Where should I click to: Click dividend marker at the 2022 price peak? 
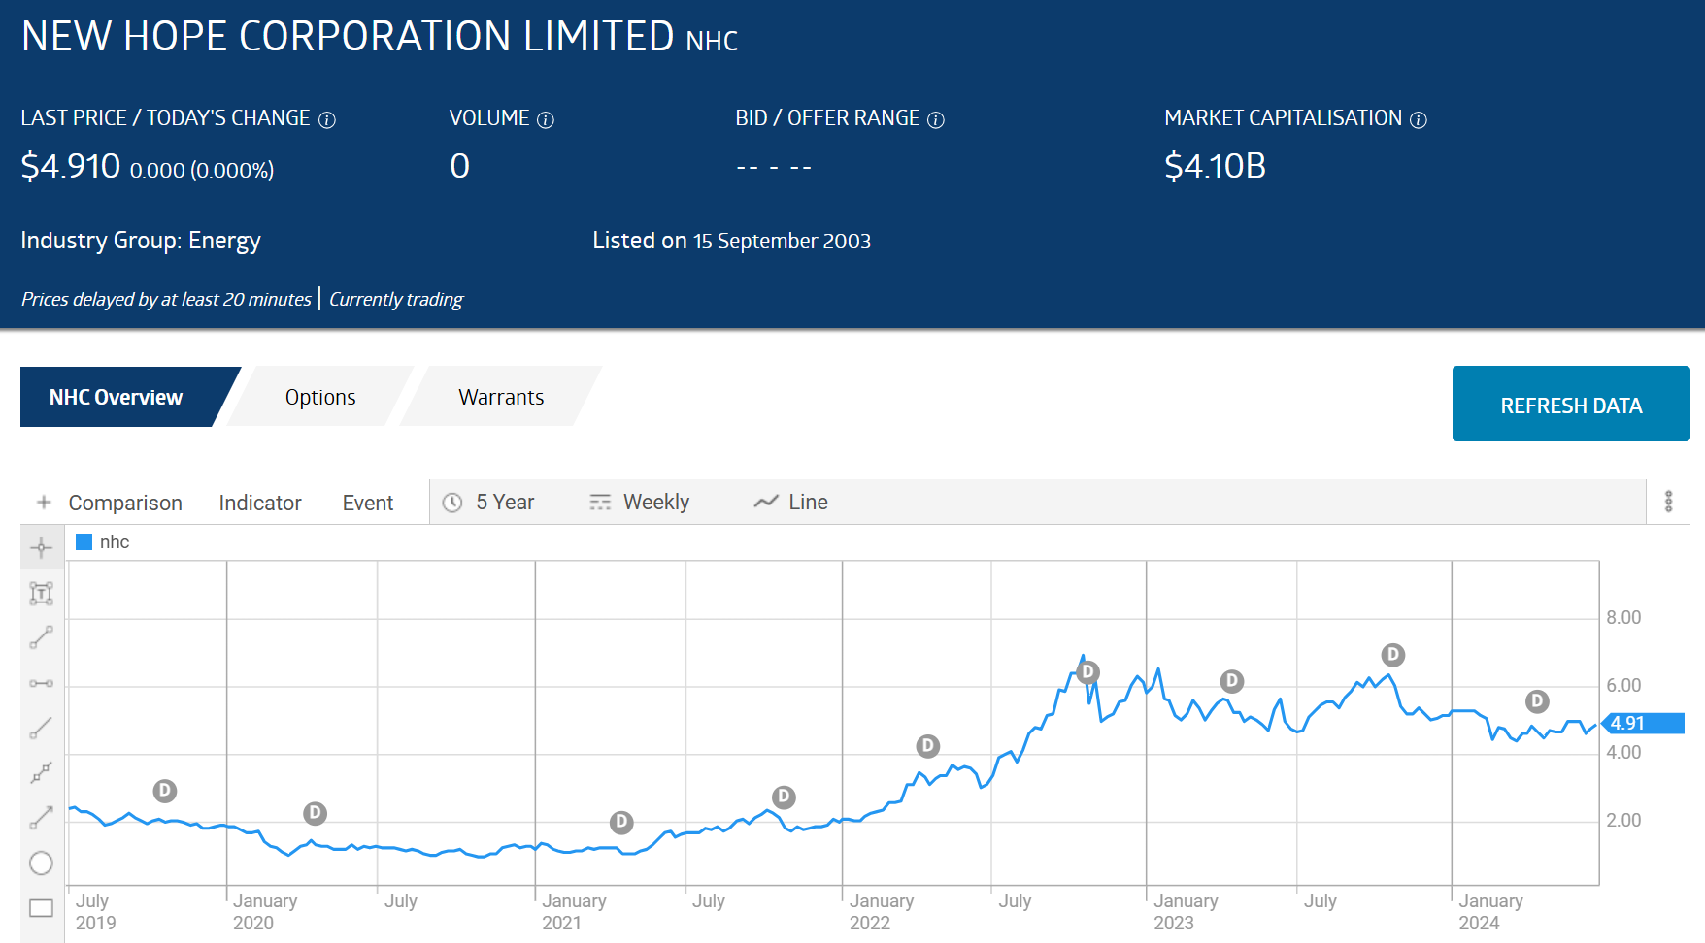[x=1087, y=671]
